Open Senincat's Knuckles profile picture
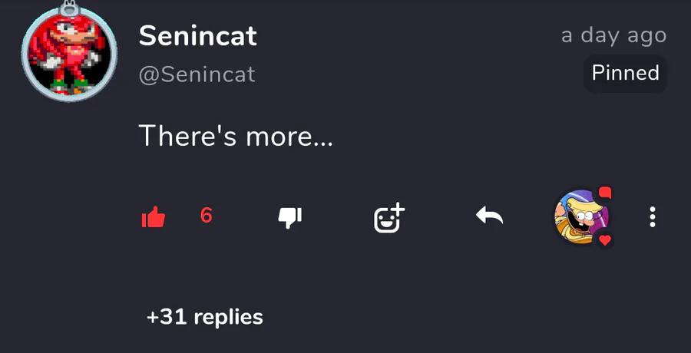The image size is (691, 353). [x=68, y=58]
